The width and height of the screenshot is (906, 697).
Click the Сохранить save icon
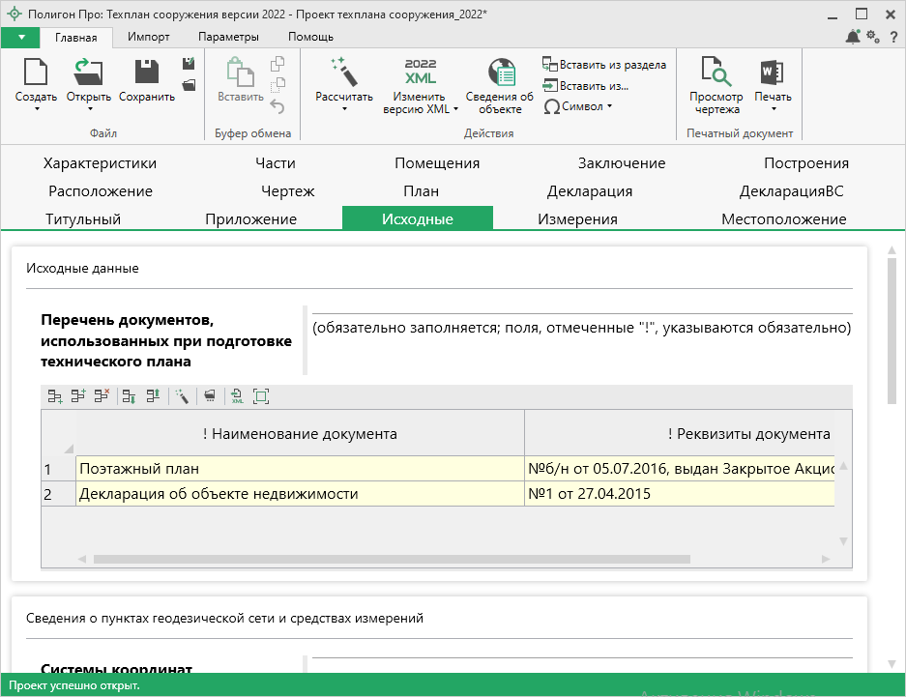[x=147, y=73]
